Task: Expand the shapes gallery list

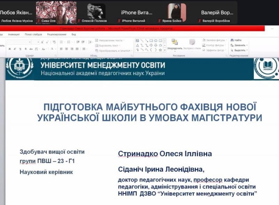Action: click(x=165, y=50)
